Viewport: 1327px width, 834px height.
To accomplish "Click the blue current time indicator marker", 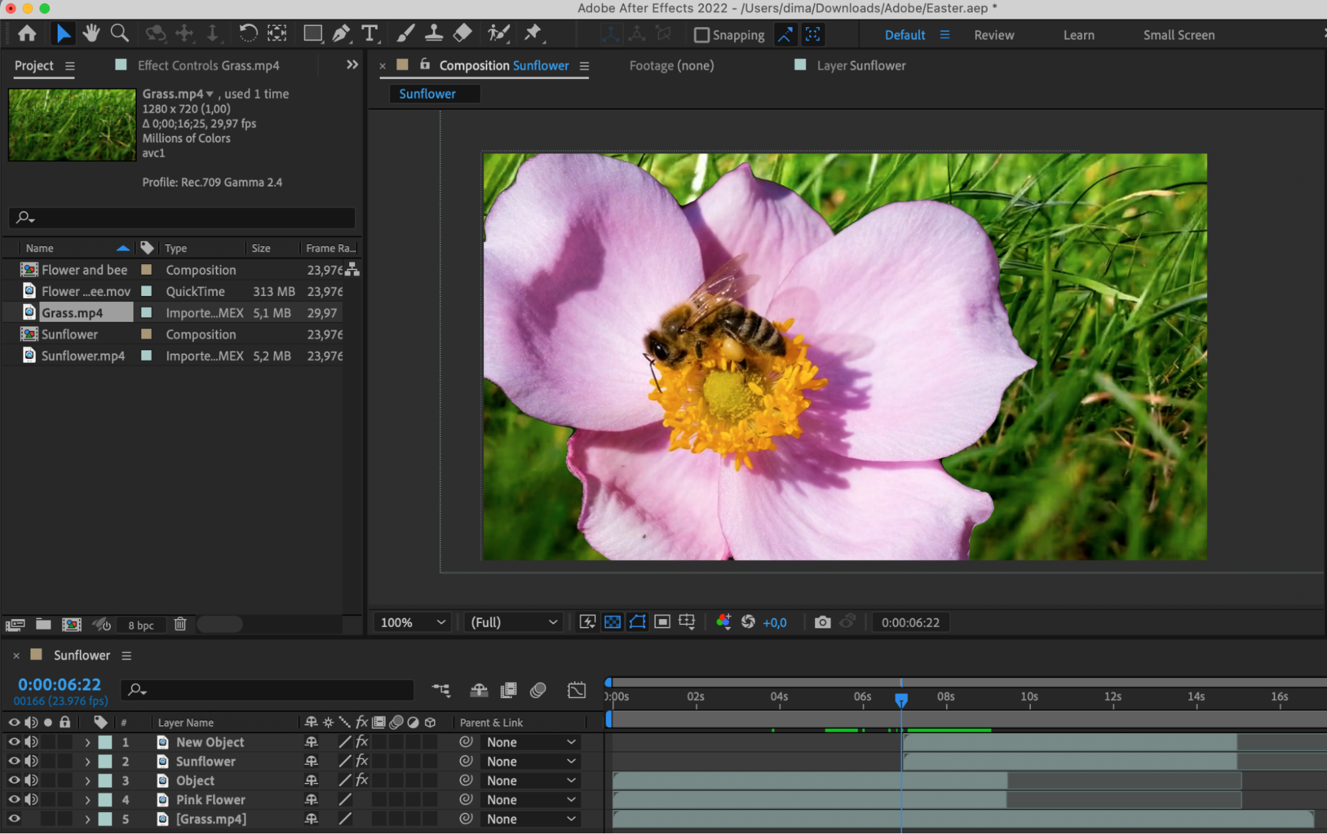I will click(x=901, y=699).
